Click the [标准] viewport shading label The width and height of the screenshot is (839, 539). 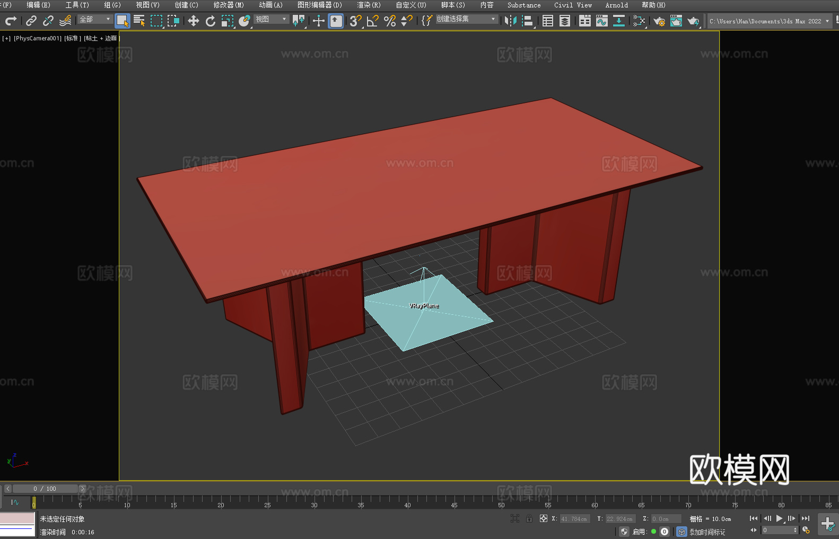[x=73, y=38]
